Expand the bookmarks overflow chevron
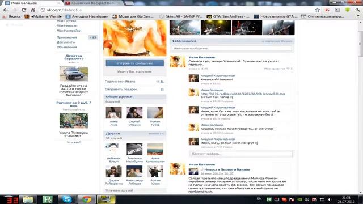 coord(358,16)
